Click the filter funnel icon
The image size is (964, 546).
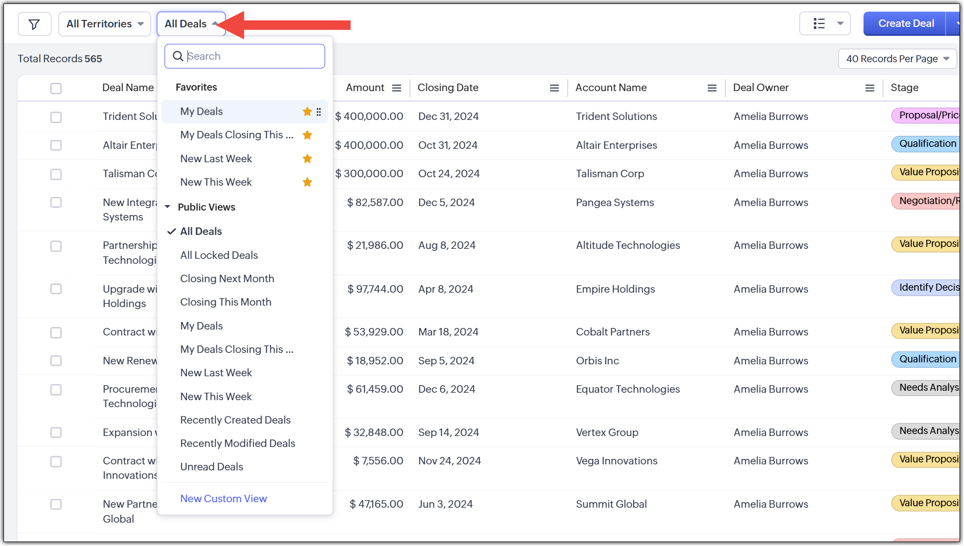click(x=34, y=24)
